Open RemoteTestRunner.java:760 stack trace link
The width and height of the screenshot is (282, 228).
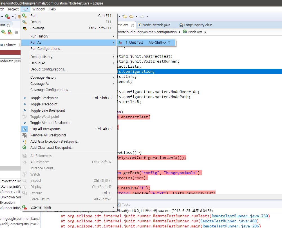pyautogui.click(x=240, y=216)
